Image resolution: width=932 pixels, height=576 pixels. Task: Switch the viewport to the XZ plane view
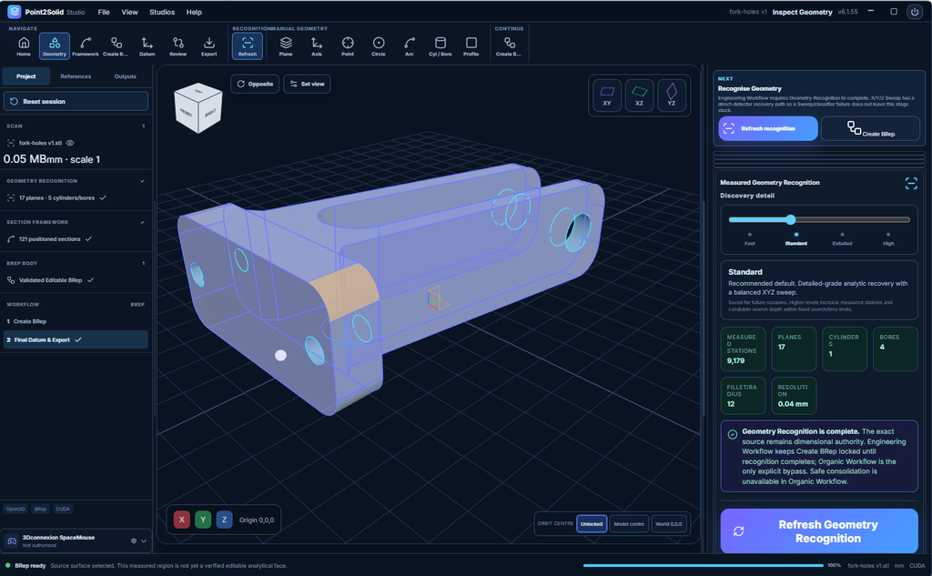tap(639, 96)
